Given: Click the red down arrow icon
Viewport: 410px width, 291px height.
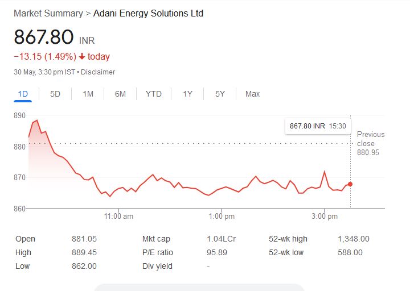Looking at the screenshot, I should point(82,57).
